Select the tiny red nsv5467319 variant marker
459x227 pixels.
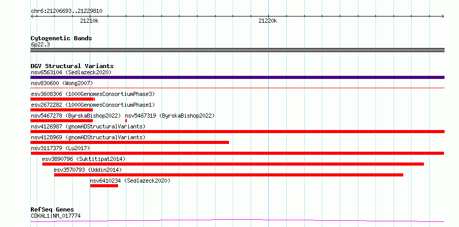[126, 121]
